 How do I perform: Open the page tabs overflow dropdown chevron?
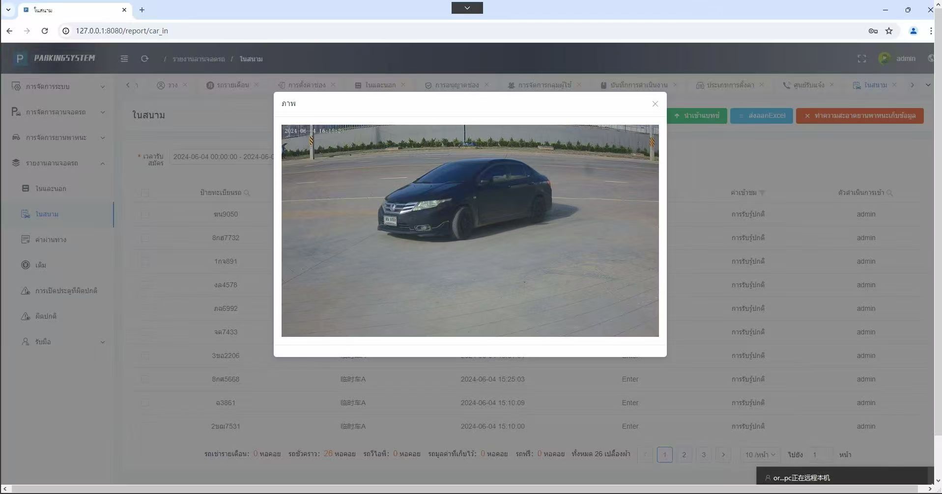pos(928,85)
